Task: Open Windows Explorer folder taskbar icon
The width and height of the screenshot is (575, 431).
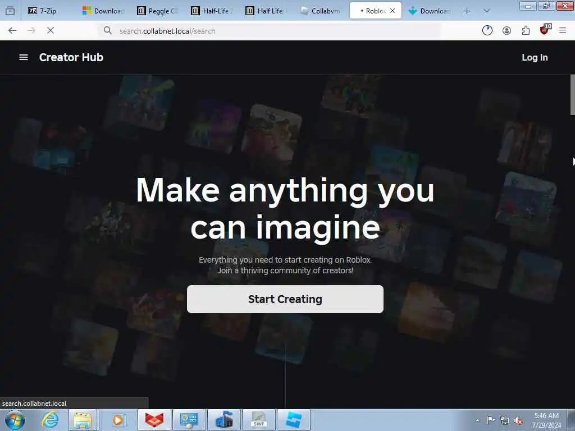Action: (x=83, y=420)
